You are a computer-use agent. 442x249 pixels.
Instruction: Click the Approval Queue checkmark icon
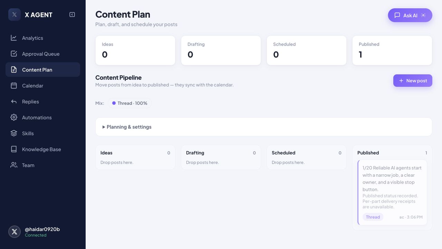pos(14,54)
